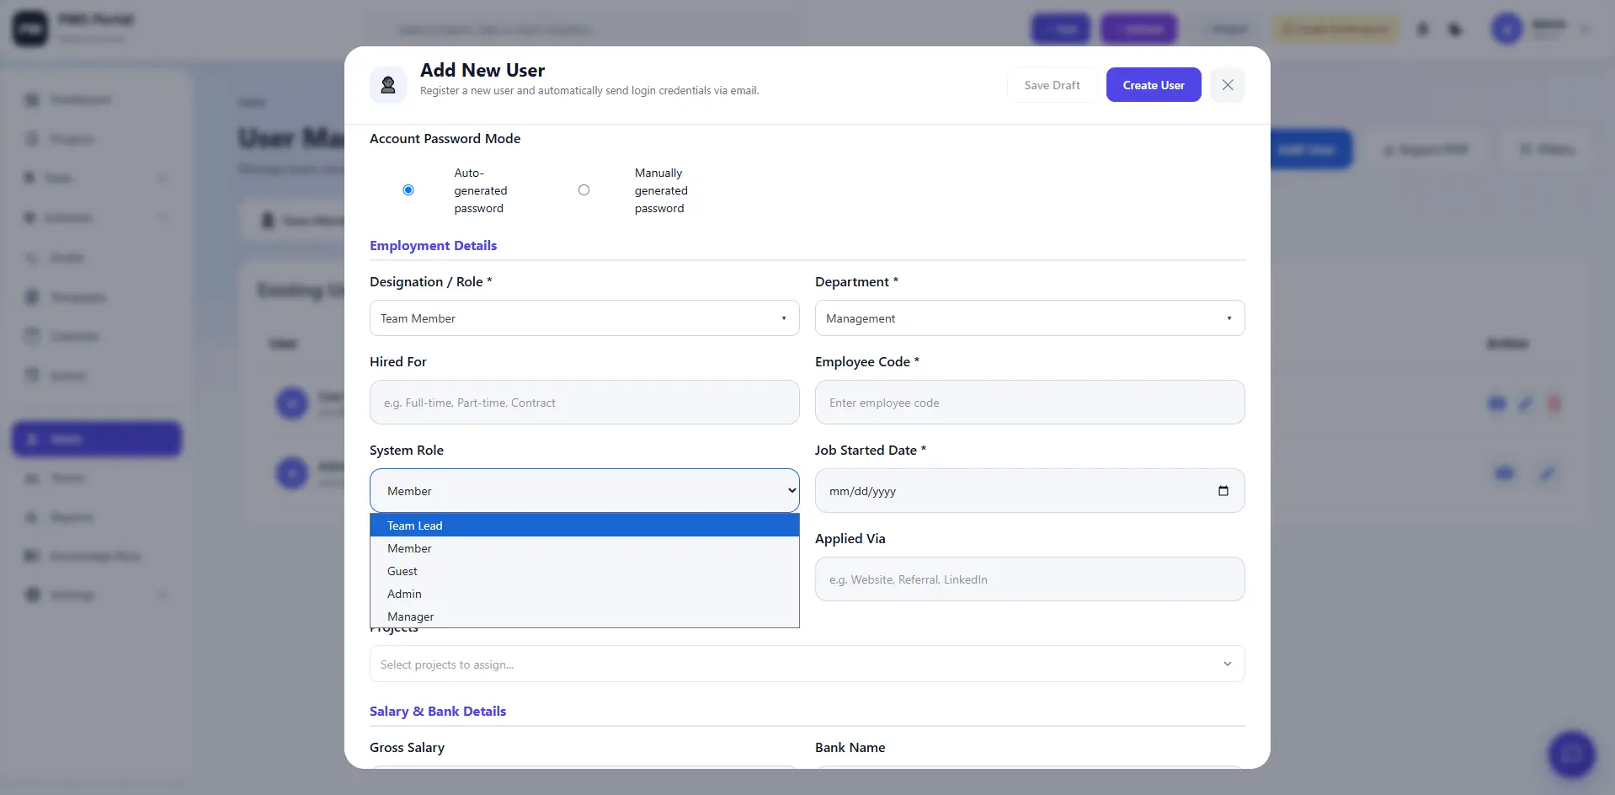Open the Department dropdown showing Management
The image size is (1615, 795).
(1030, 318)
